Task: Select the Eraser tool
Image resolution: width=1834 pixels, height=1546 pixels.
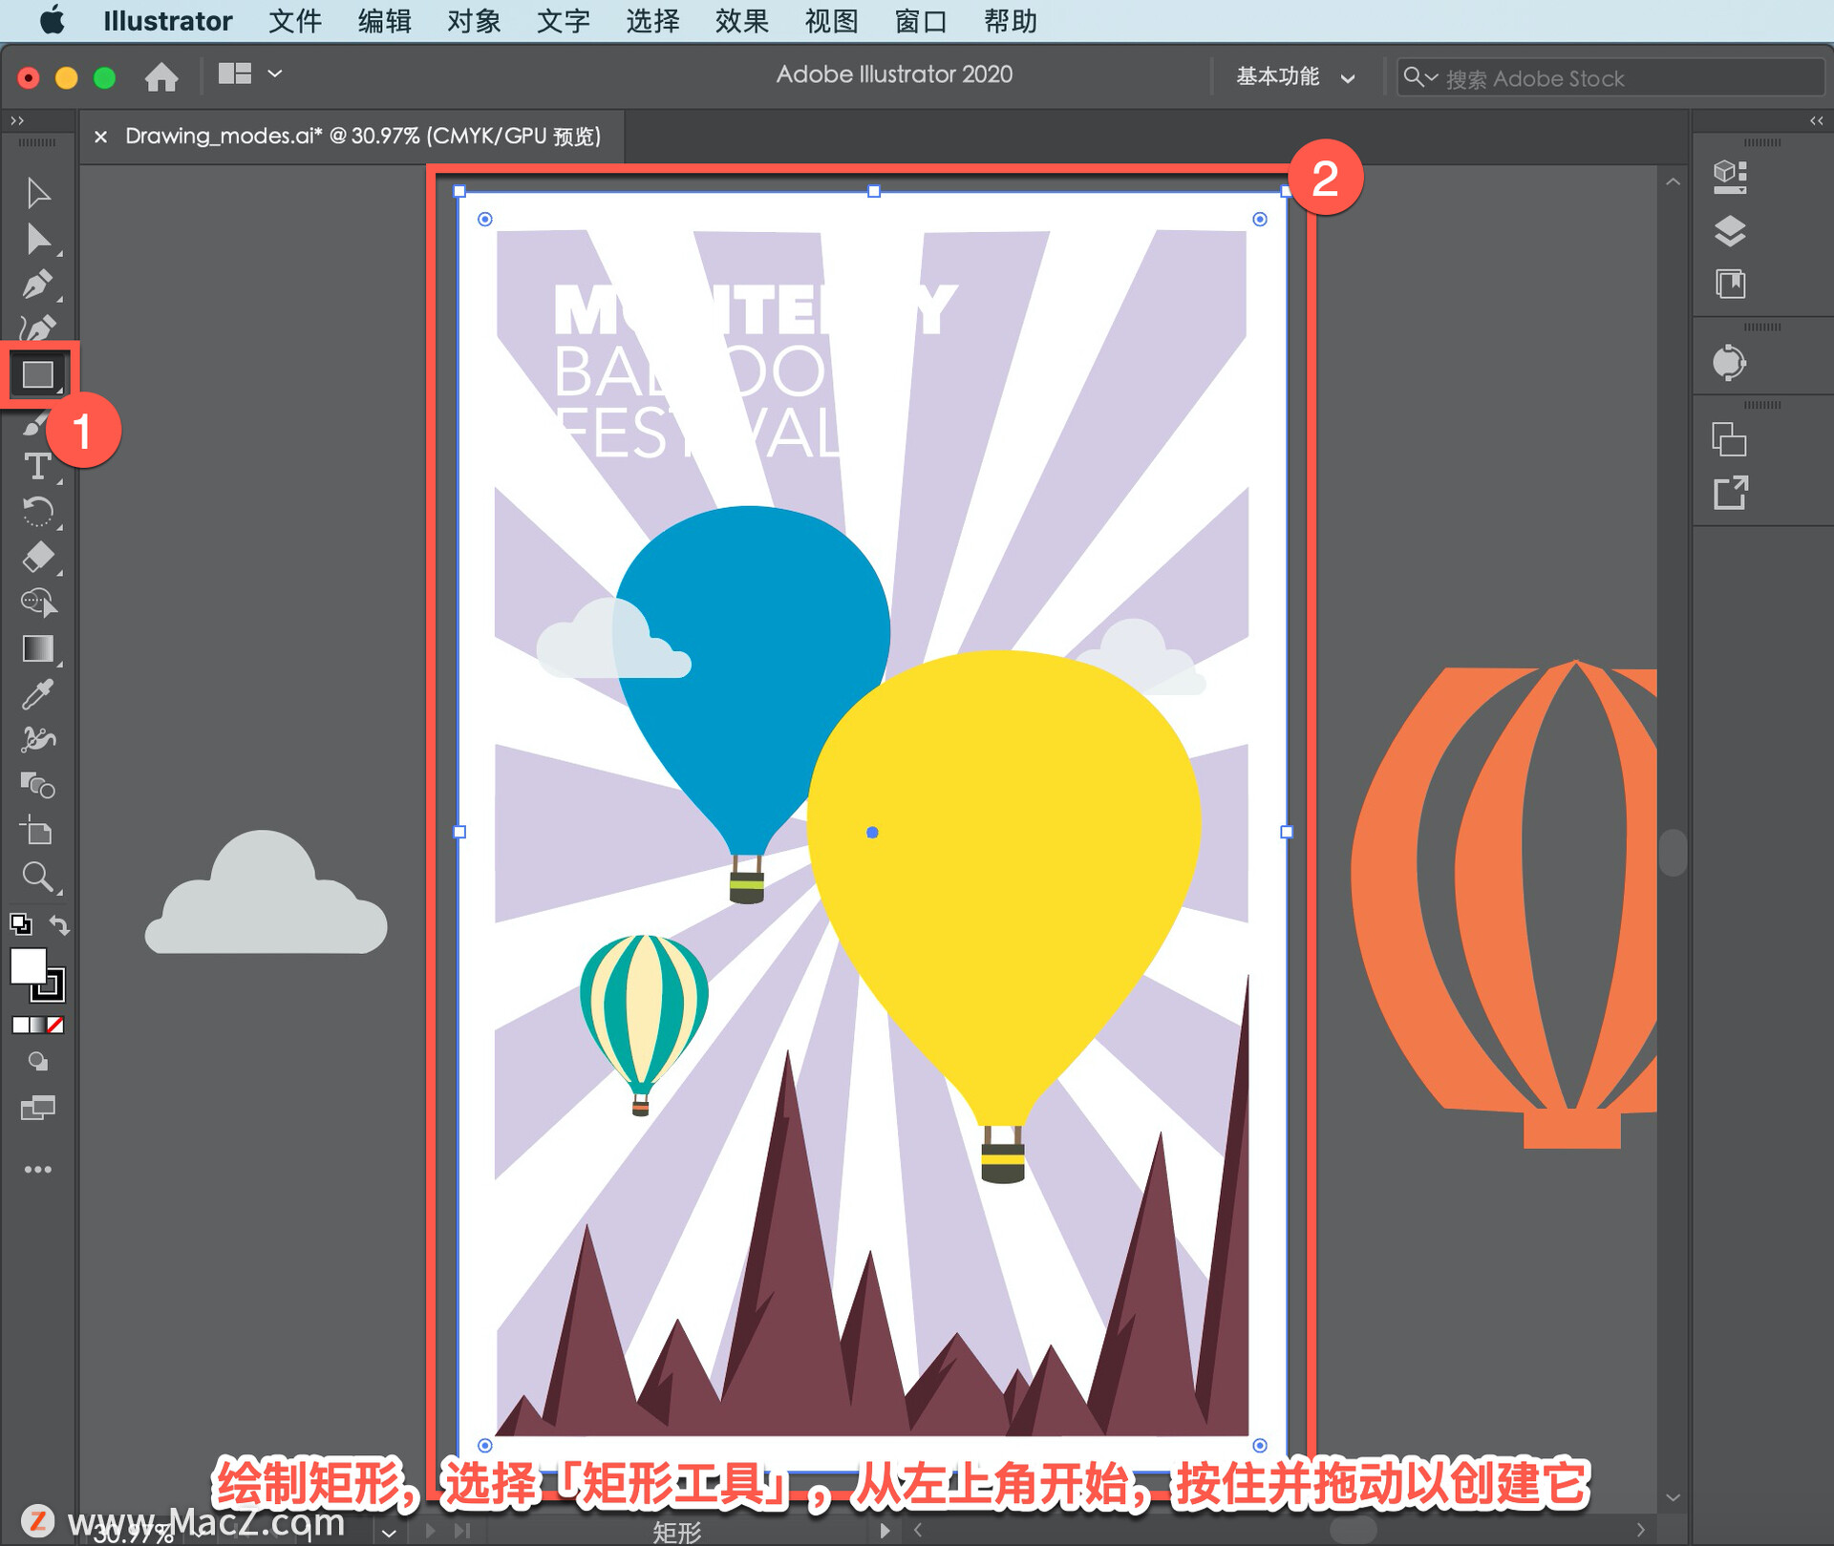Action: pos(38,557)
